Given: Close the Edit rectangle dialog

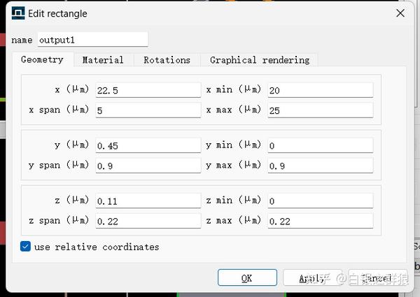Looking at the screenshot, I should [400, 13].
